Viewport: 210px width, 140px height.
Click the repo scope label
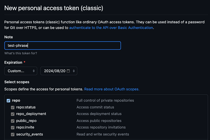click(x=16, y=100)
